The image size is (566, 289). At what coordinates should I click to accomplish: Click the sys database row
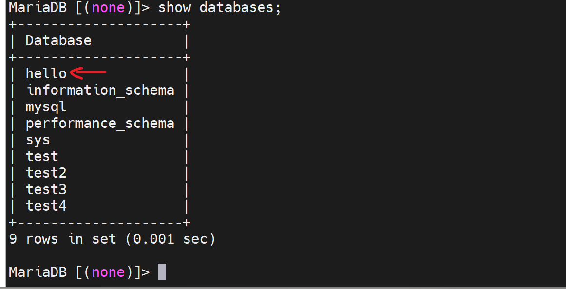pos(38,140)
